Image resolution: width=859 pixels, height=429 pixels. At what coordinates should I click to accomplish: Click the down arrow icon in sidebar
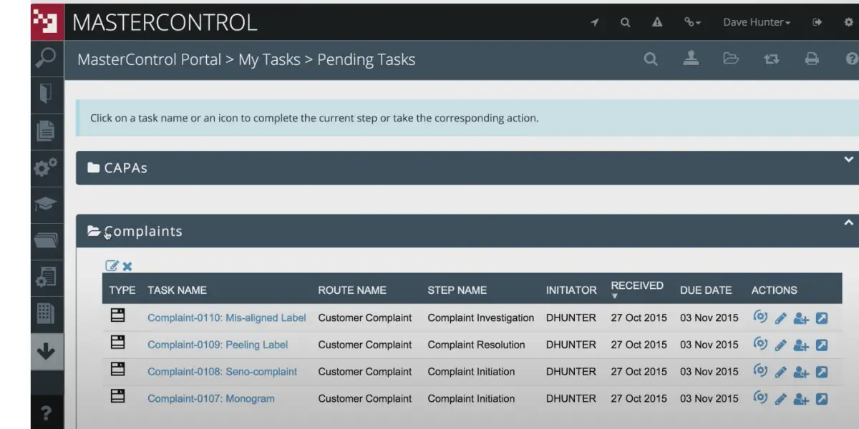(x=46, y=351)
